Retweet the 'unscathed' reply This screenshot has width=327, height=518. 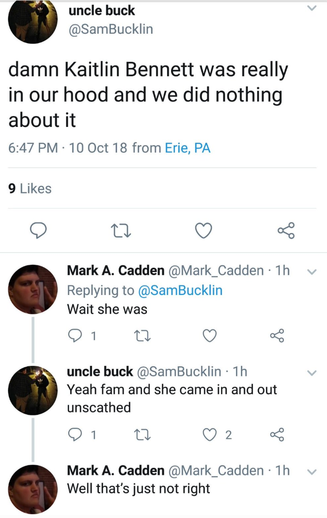(143, 435)
